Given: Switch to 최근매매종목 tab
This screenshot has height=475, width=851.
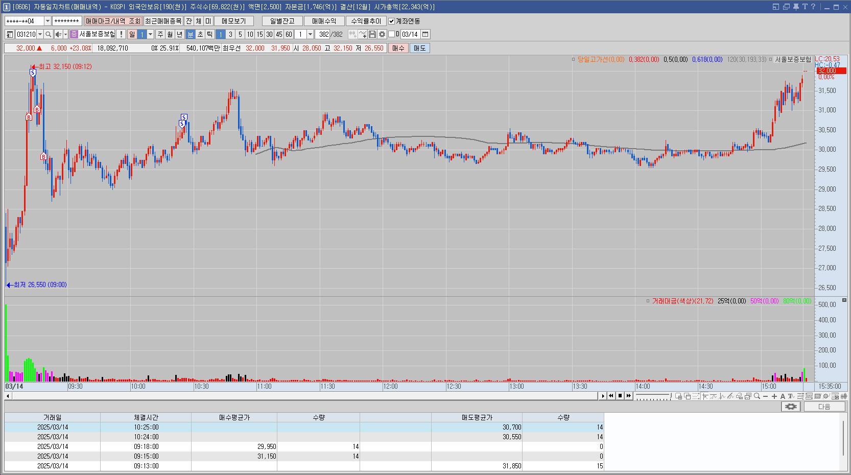Looking at the screenshot, I should [163, 21].
